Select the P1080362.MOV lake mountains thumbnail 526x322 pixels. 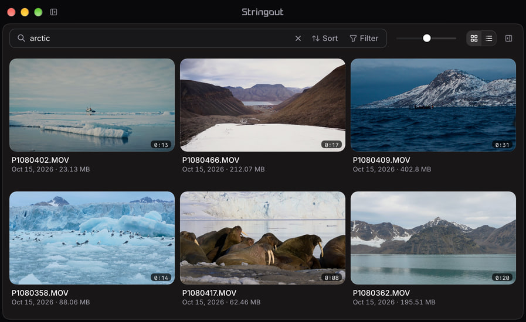(x=433, y=238)
